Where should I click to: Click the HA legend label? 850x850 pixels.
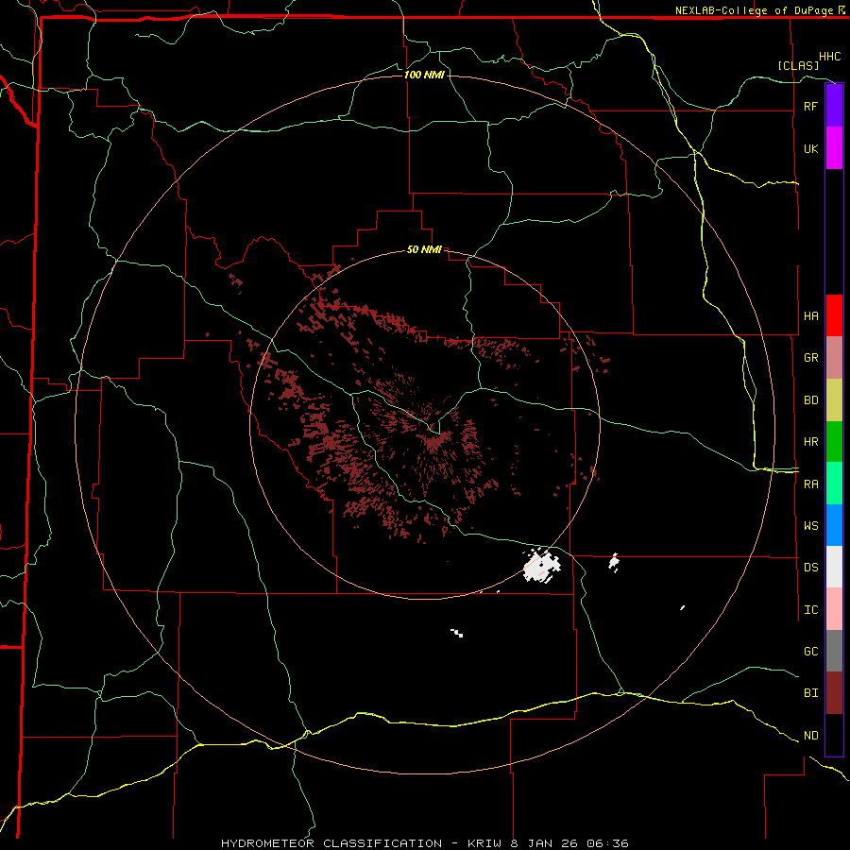pos(810,315)
